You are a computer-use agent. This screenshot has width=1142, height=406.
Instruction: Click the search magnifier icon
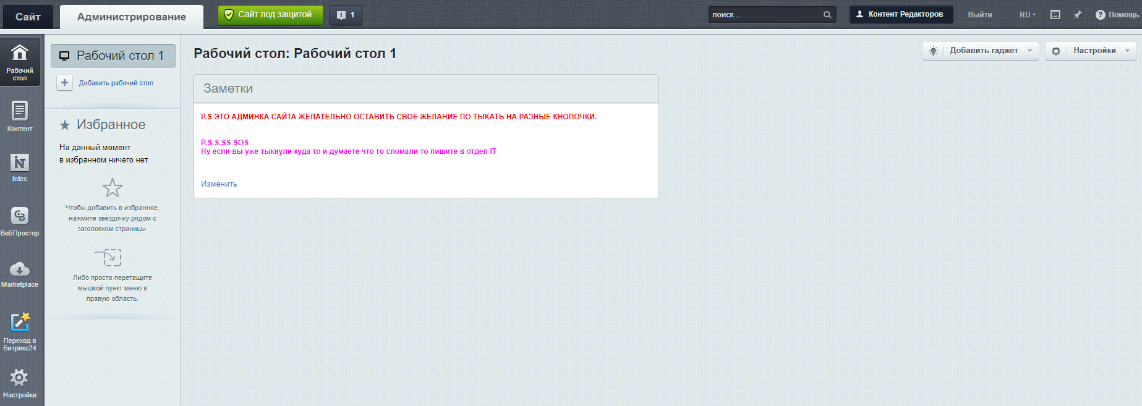point(827,15)
